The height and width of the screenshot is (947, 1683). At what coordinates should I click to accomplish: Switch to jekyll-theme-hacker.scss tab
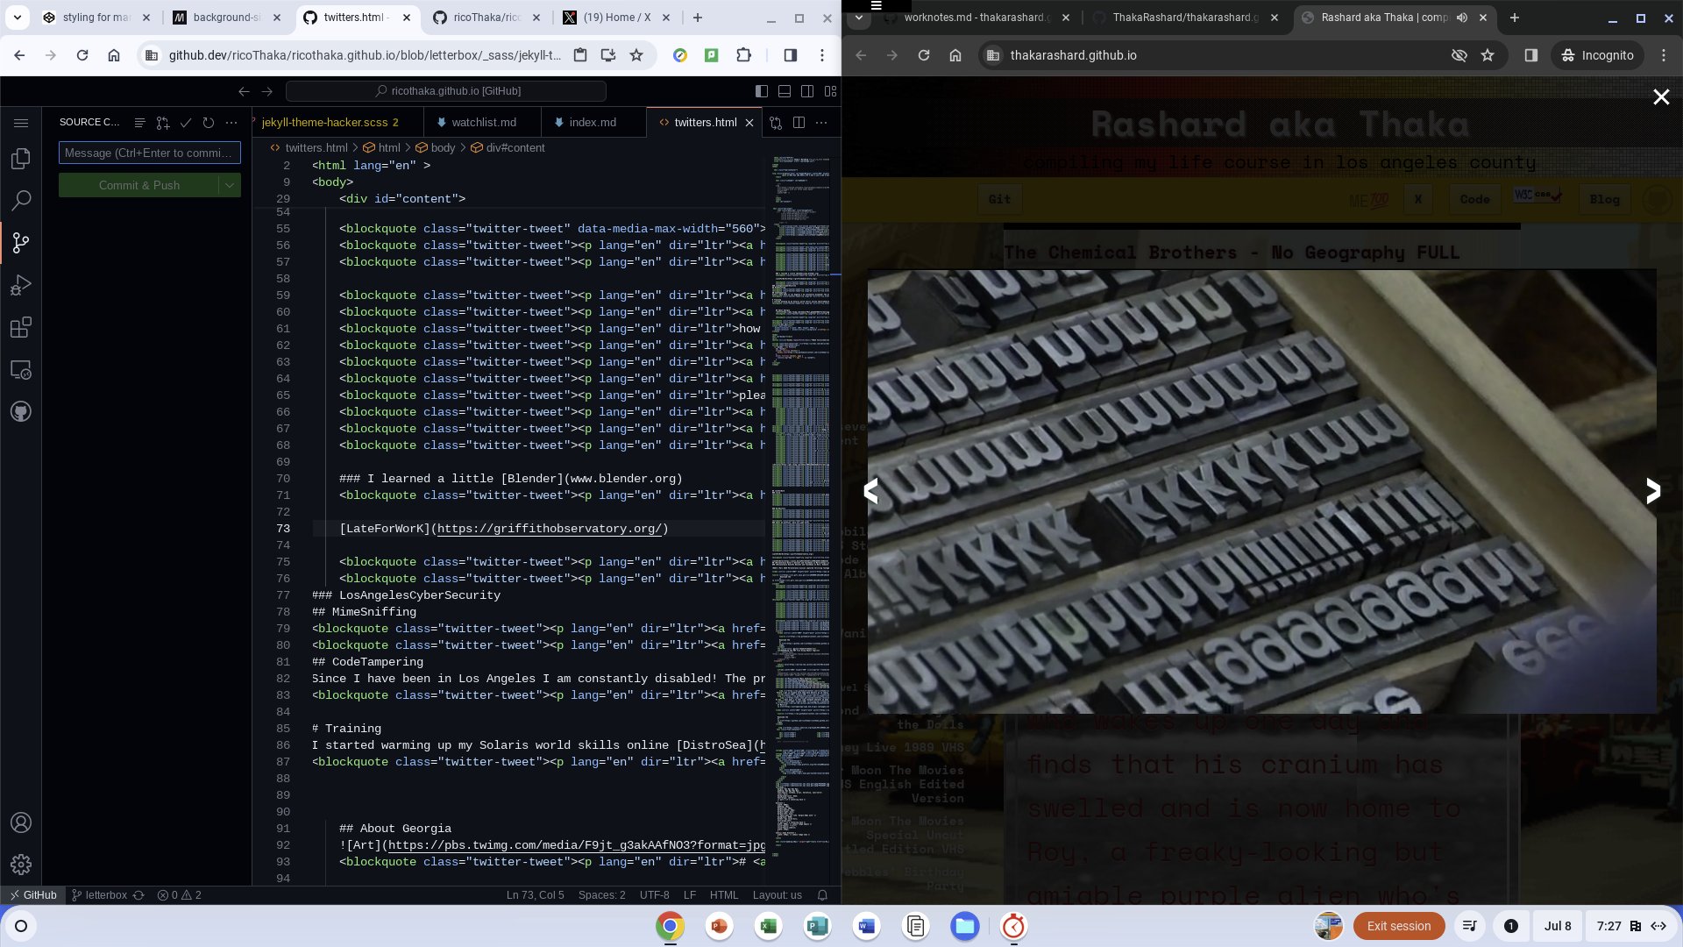point(324,123)
